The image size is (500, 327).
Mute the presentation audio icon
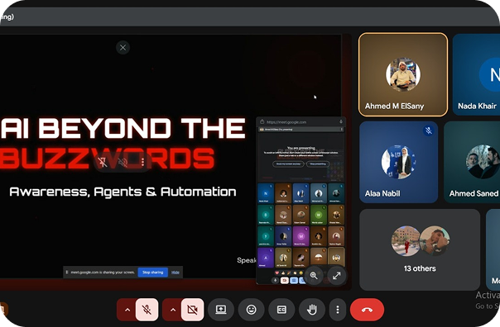coord(123,162)
